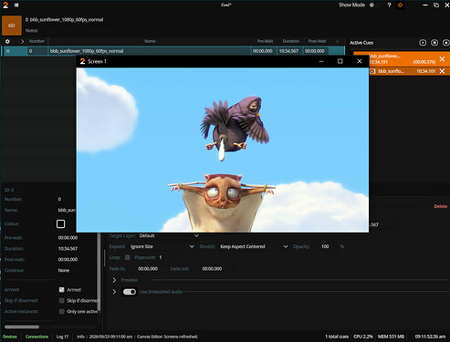Click the Pre-Wait column header

(265, 41)
